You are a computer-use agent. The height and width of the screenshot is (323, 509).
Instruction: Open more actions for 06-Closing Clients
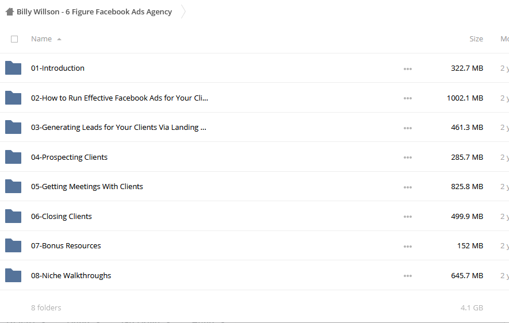pos(408,217)
